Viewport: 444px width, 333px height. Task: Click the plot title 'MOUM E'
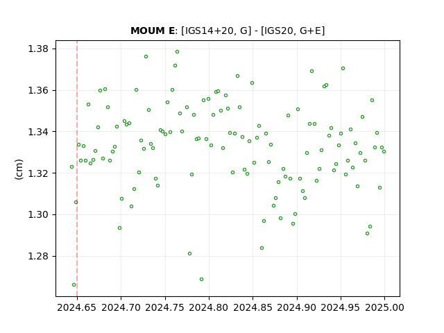tap(153, 31)
